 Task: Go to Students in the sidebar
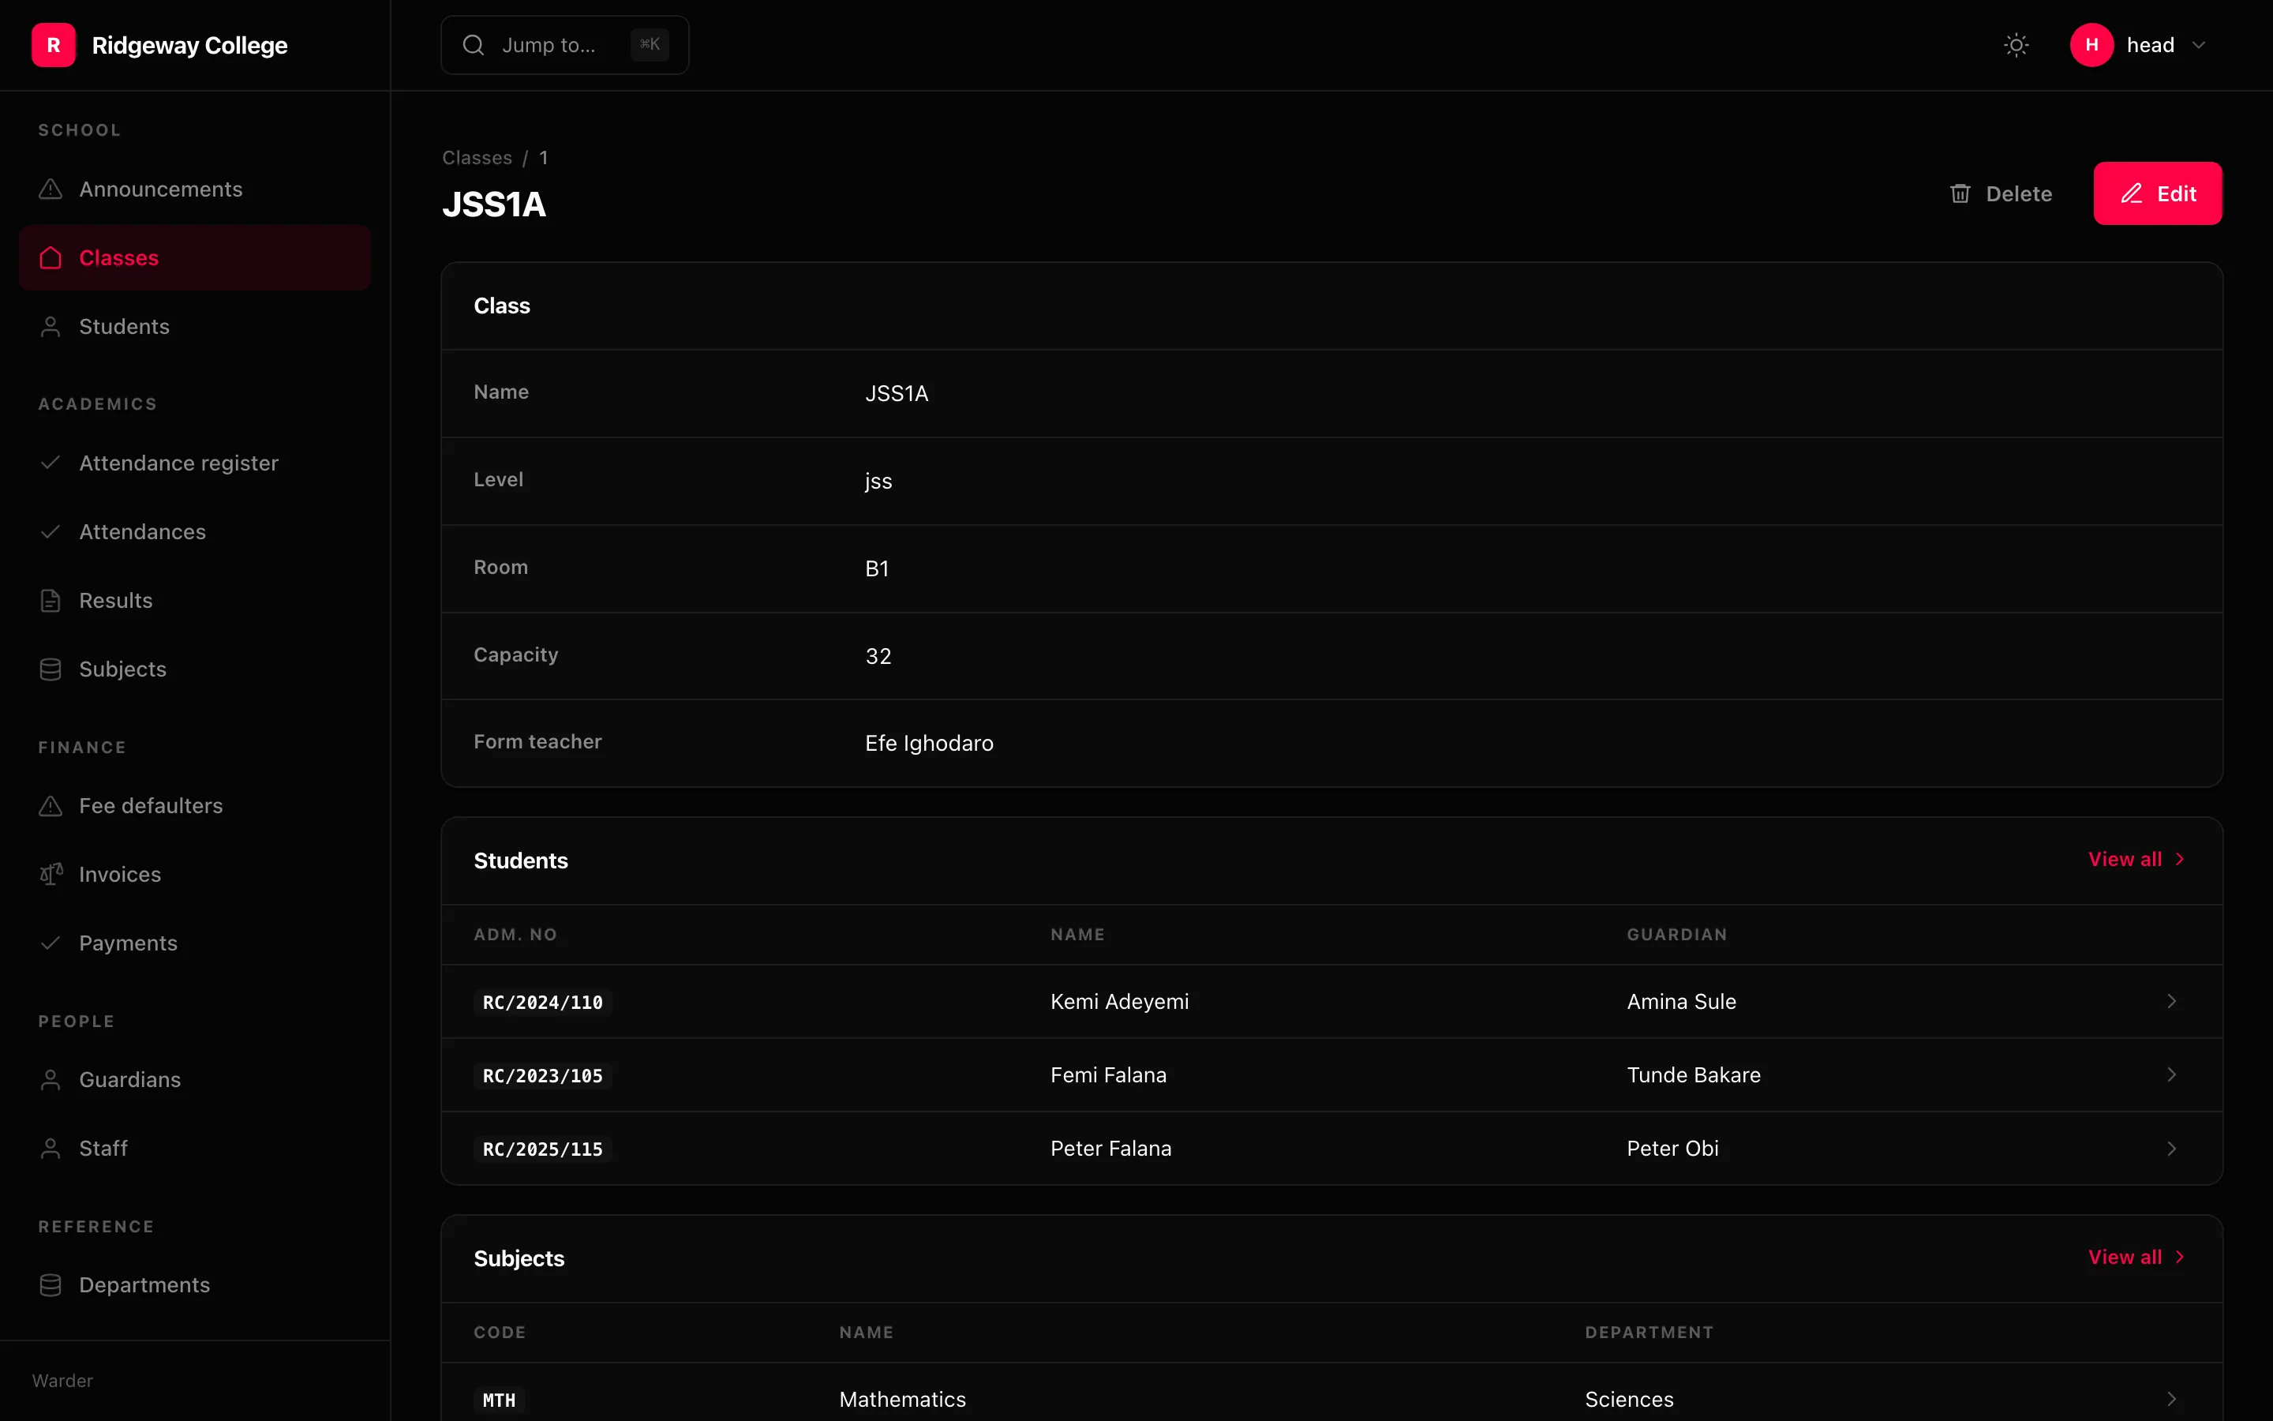click(x=194, y=327)
